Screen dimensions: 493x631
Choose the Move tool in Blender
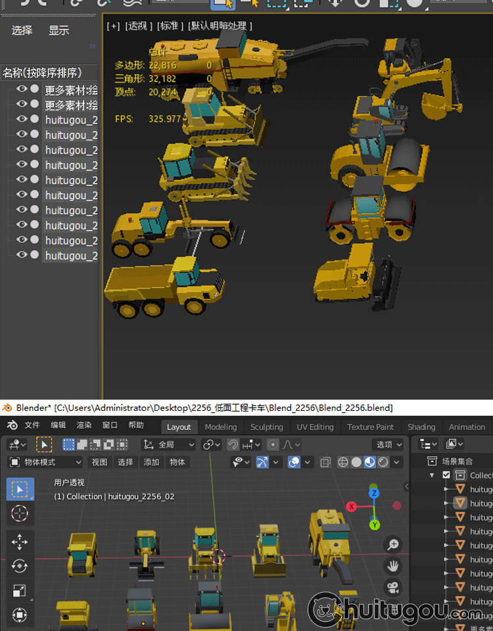[x=20, y=542]
